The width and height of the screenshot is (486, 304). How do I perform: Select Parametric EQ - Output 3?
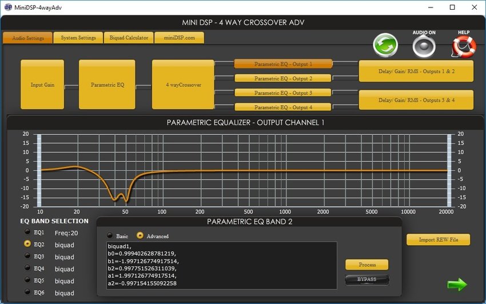pos(283,93)
